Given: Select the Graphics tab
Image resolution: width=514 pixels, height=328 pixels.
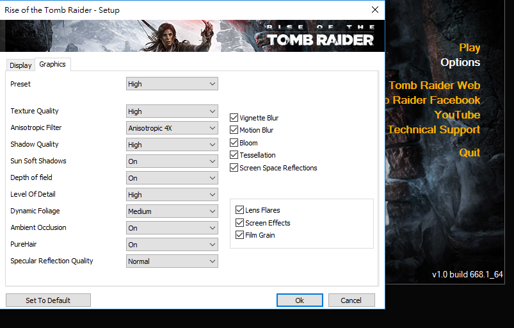Looking at the screenshot, I should pos(52,64).
